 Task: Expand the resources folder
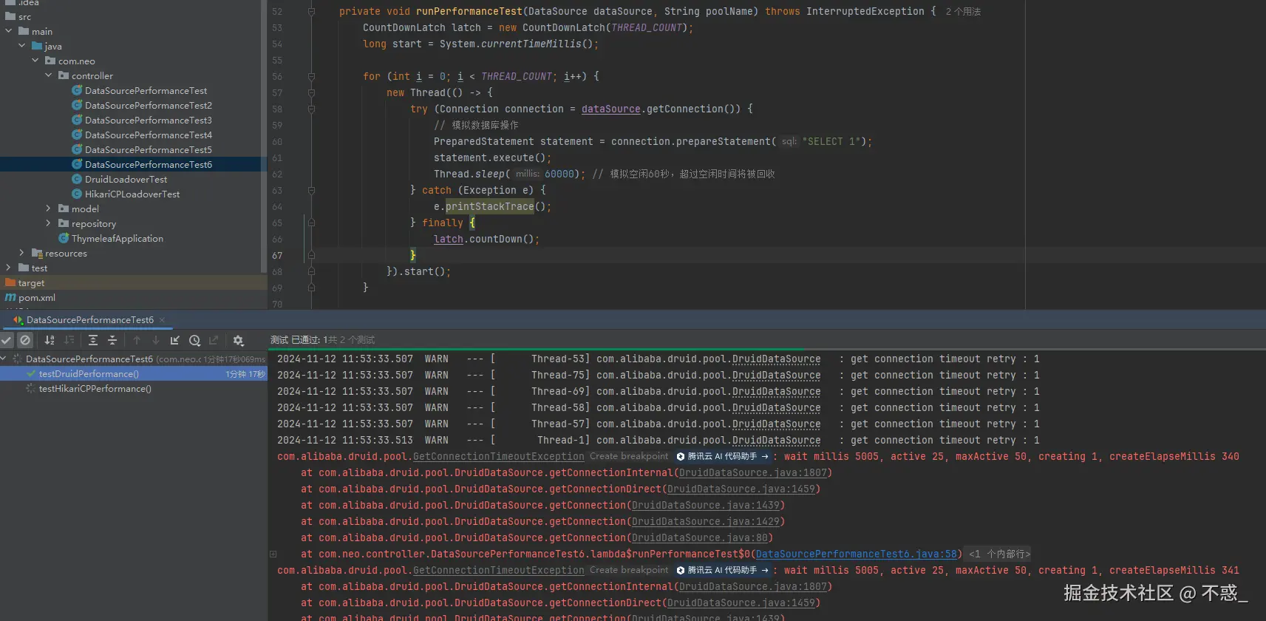(22, 253)
